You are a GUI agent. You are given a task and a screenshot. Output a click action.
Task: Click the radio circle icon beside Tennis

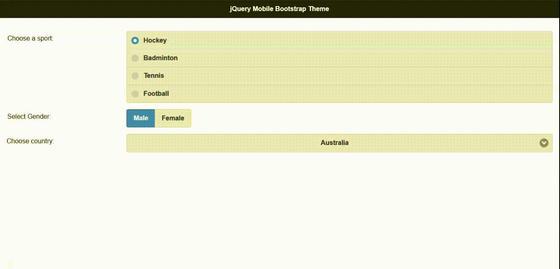pos(135,75)
